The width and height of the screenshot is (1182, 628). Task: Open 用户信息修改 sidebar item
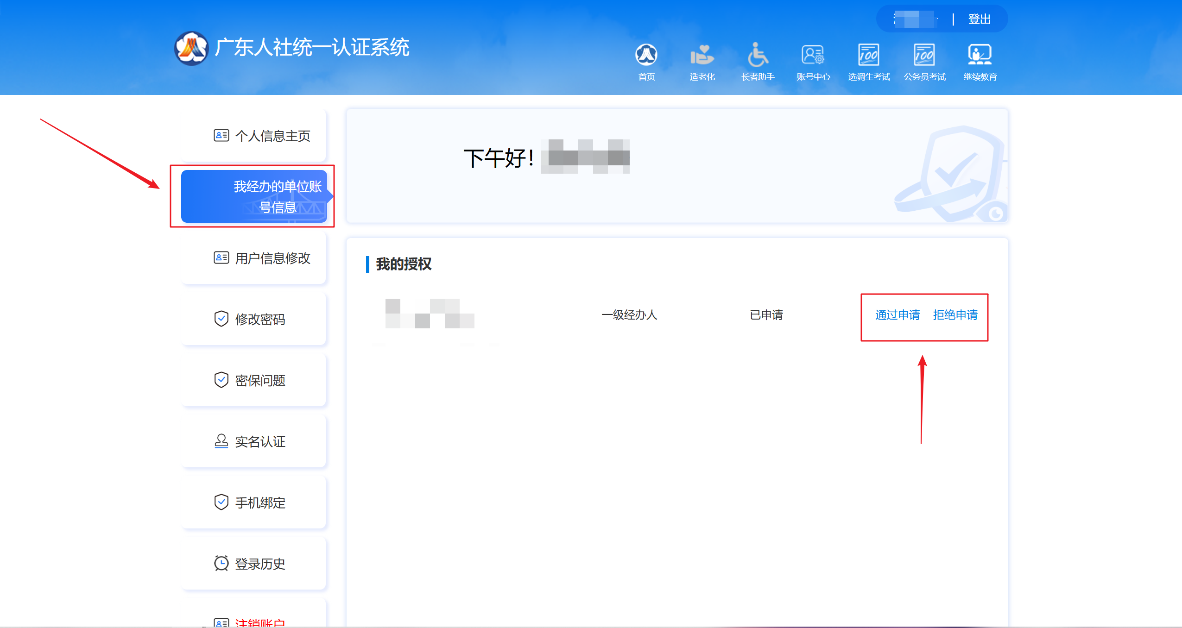point(262,258)
